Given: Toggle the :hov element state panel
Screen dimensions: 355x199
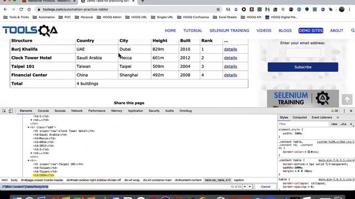Looking at the screenshot, I should 334,124.
